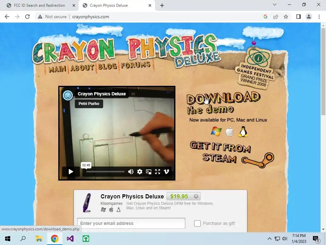Screen dimensions: 326x245
Task: Open system volume tray icon
Action: click(x=285, y=239)
